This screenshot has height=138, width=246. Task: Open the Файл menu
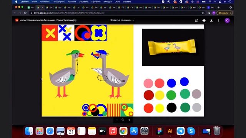[x=34, y=2]
